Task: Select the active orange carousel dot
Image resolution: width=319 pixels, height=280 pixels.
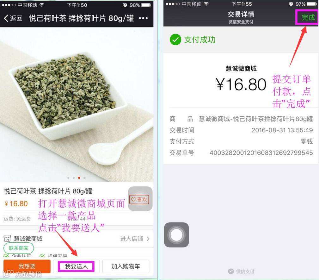Action: pyautogui.click(x=79, y=178)
